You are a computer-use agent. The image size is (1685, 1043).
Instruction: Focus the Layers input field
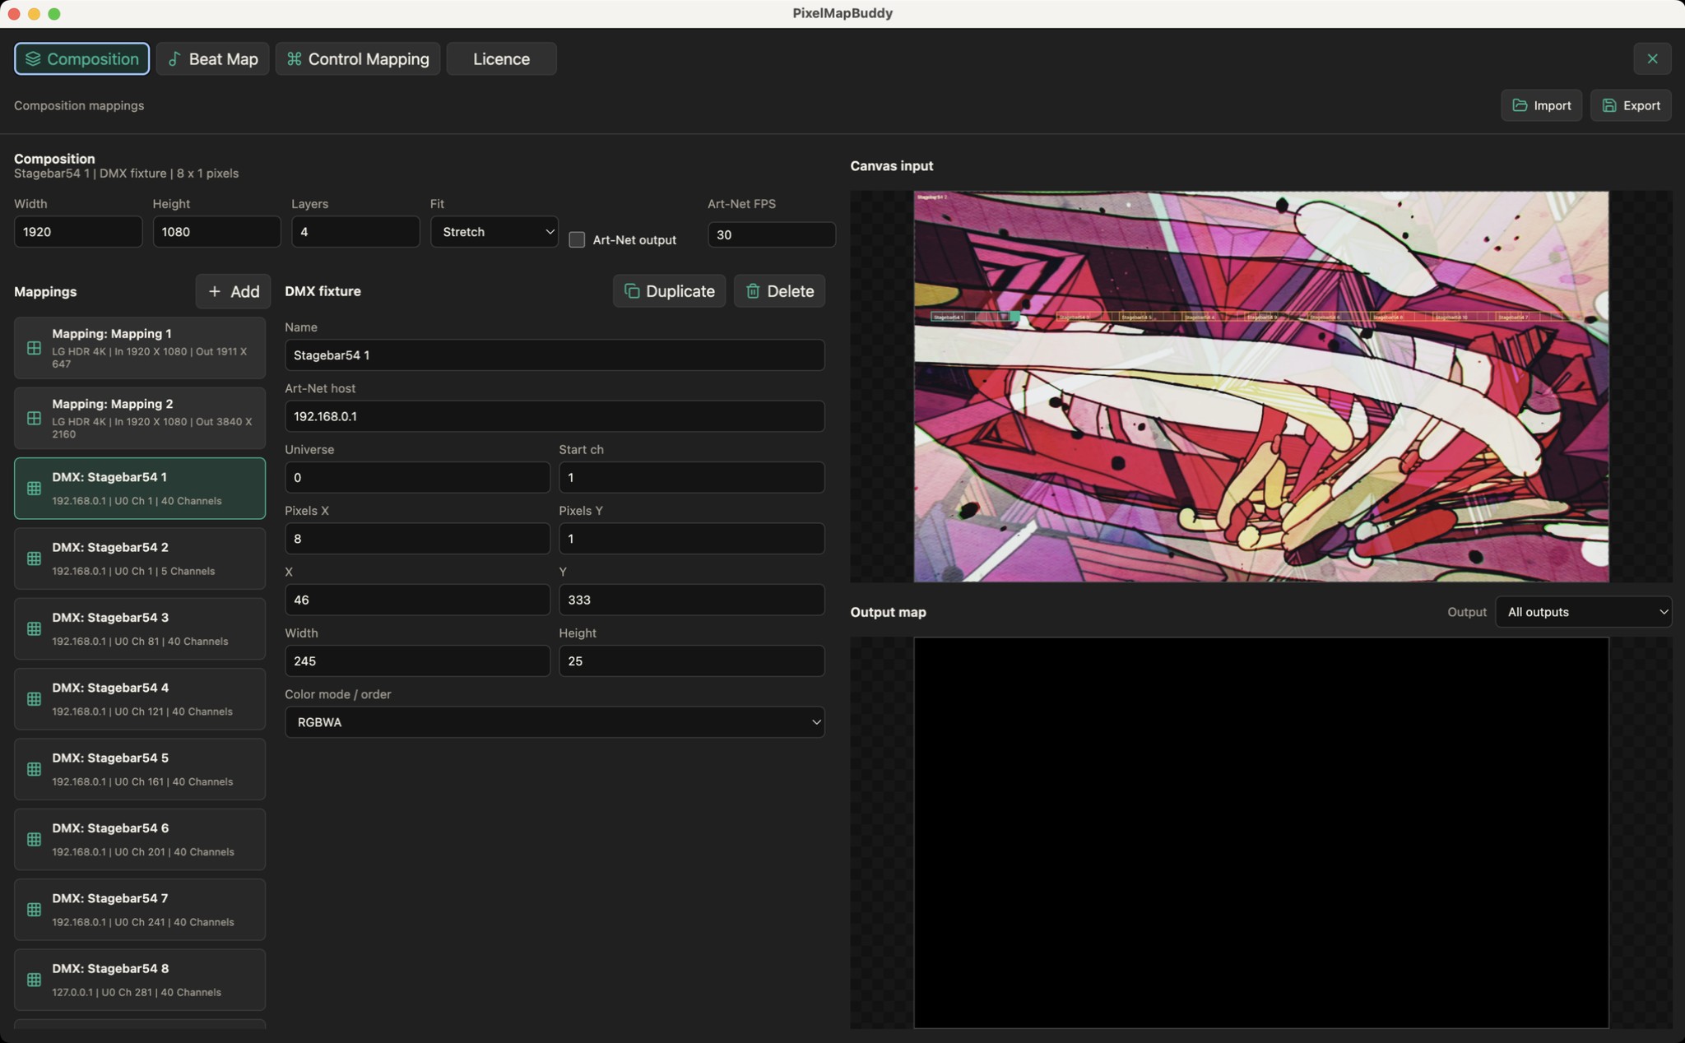[355, 232]
